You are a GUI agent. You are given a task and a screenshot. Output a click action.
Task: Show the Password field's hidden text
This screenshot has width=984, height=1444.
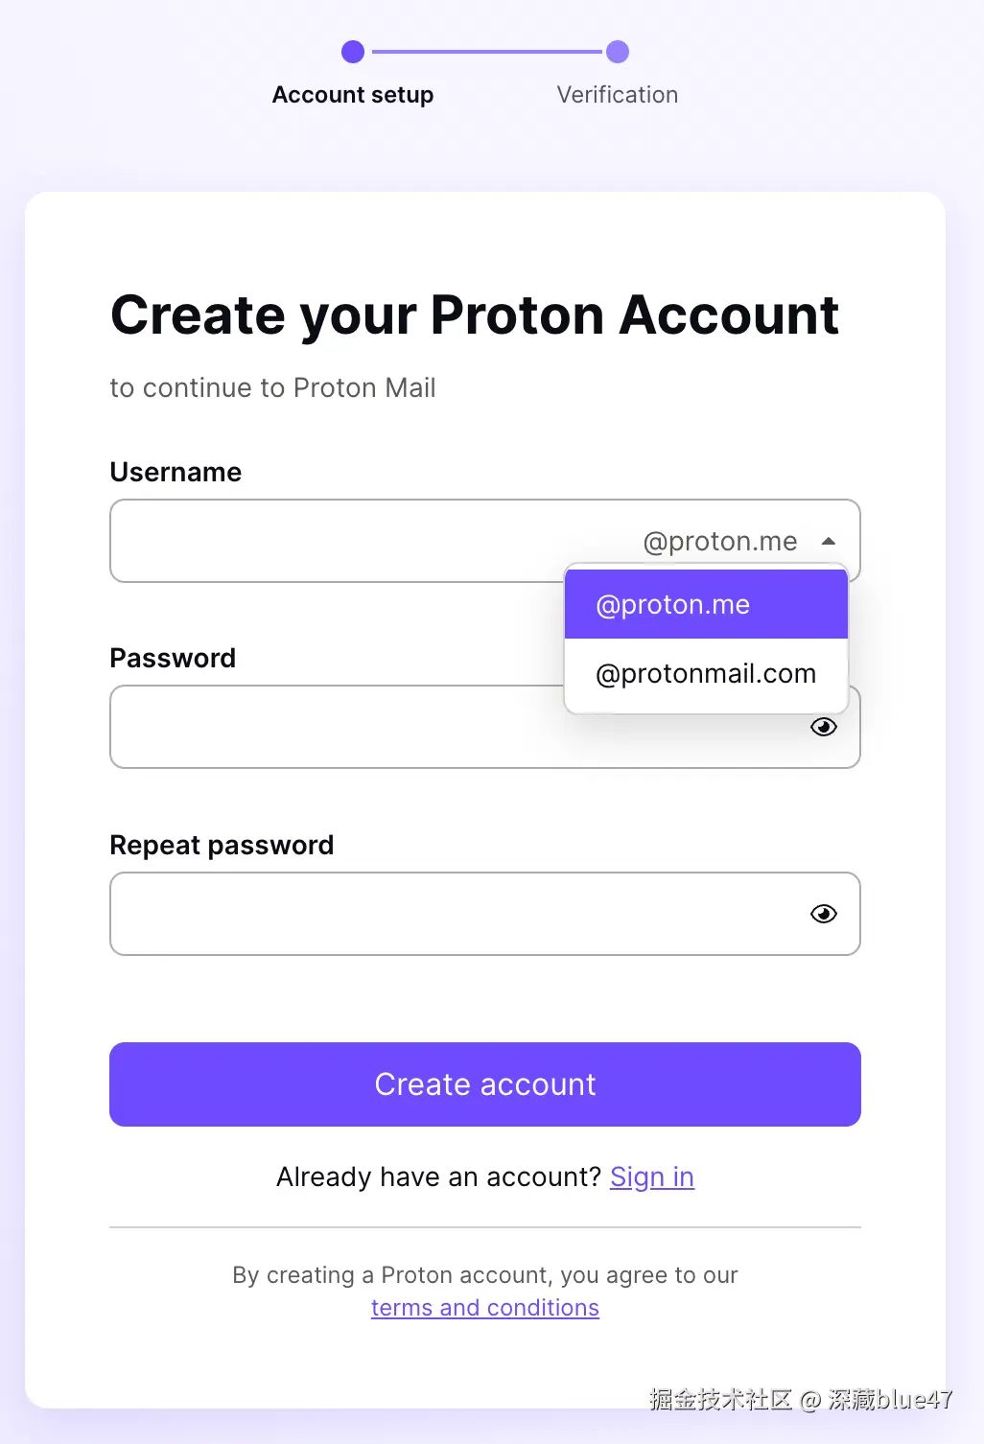point(823,728)
